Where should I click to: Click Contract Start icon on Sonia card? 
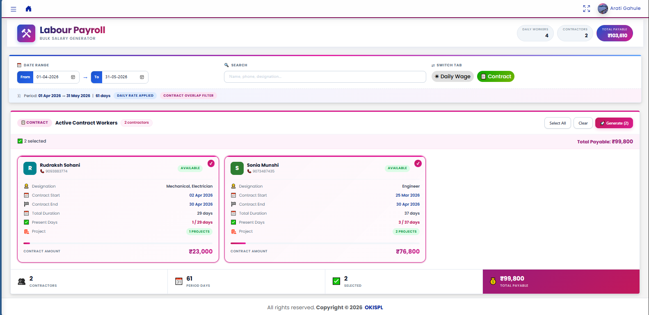233,195
